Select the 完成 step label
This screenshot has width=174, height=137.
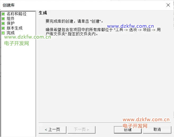[x=11, y=33]
